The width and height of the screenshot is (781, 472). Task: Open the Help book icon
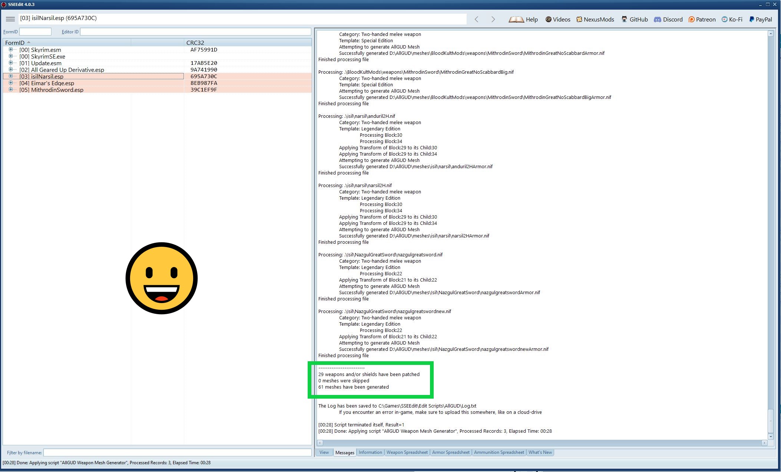tap(516, 19)
